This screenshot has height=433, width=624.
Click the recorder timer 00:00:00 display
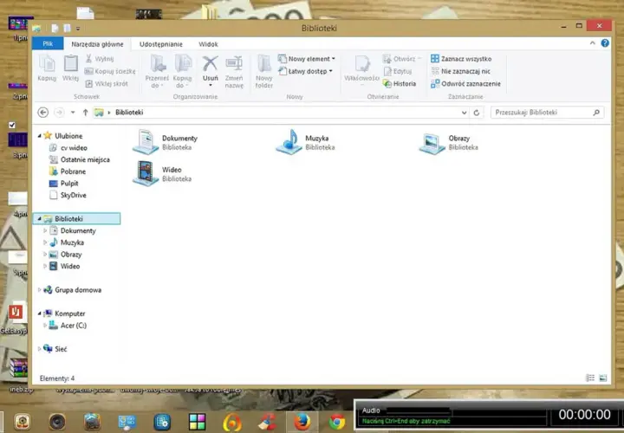pyautogui.click(x=584, y=415)
